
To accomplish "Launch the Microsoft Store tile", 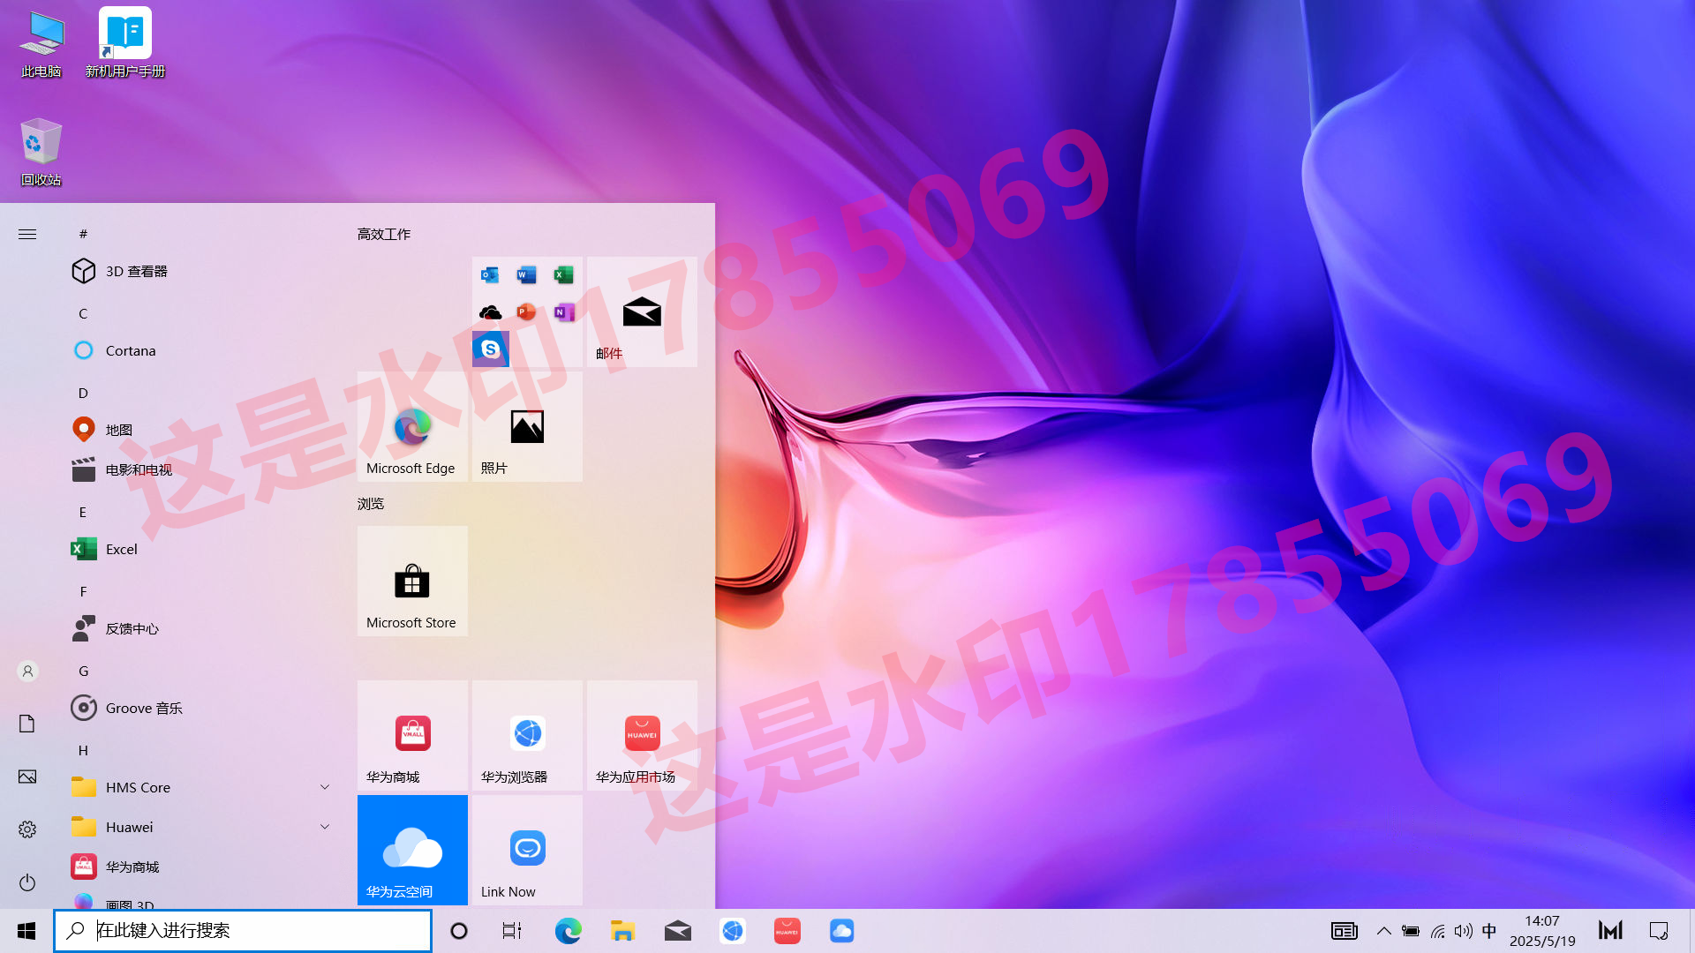I will [412, 582].
